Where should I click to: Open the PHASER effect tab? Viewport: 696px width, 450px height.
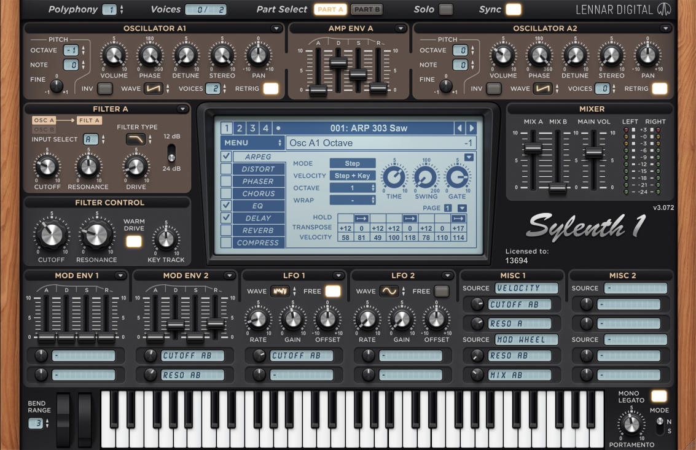click(x=259, y=181)
